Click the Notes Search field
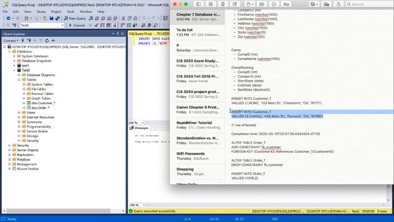Image resolution: width=394 pixels, height=222 pixels. pyautogui.click(x=369, y=4)
